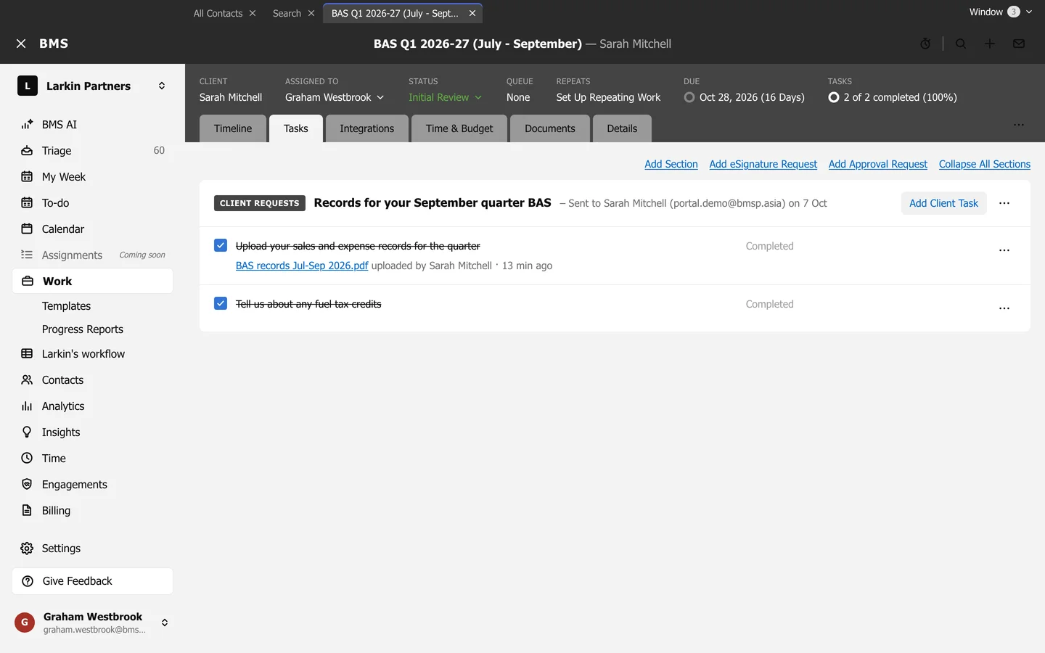Open BMS AI in sidebar
The image size is (1045, 653).
coord(93,124)
